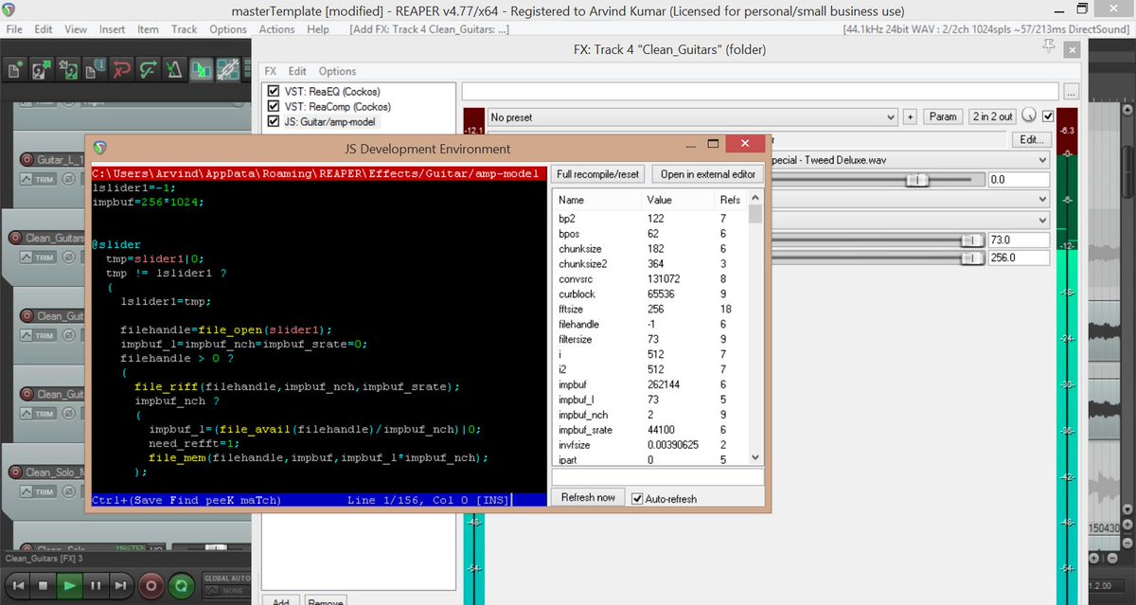The width and height of the screenshot is (1136, 605).
Task: Open the Tweed Deluxe.wav model dropdown
Action: click(x=910, y=160)
